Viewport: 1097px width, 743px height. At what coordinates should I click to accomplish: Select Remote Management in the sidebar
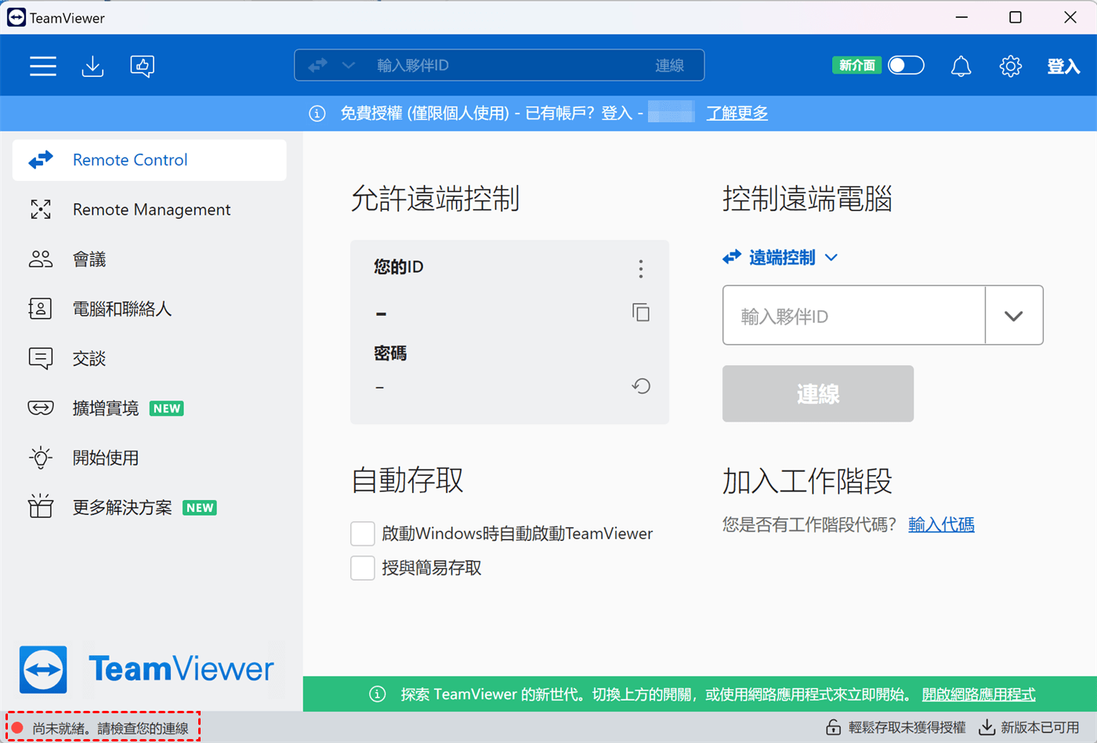pos(151,209)
